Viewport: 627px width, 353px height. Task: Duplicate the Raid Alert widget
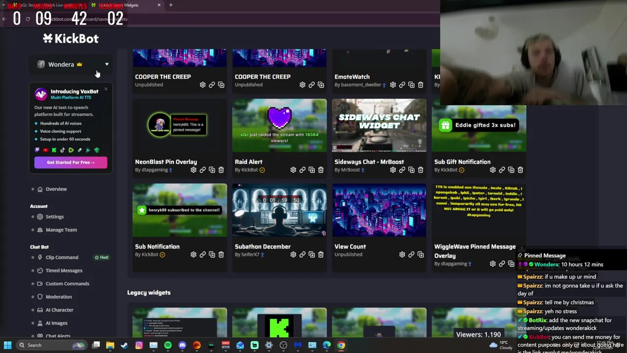[x=312, y=170]
